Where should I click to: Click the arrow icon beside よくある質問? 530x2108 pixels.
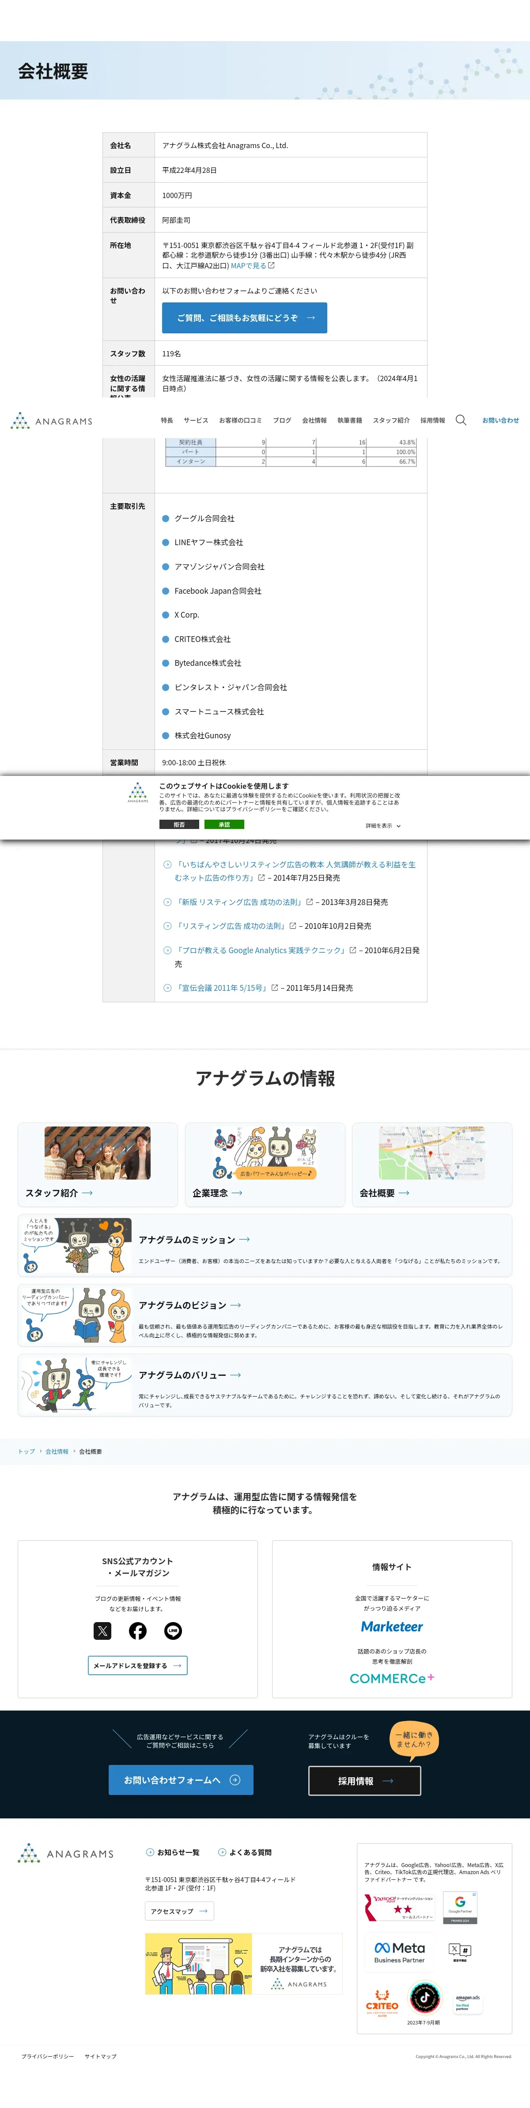coord(222,1852)
